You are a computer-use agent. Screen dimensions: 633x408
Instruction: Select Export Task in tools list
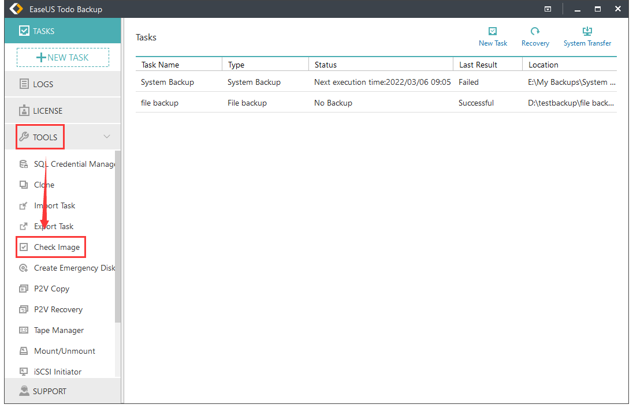point(54,226)
